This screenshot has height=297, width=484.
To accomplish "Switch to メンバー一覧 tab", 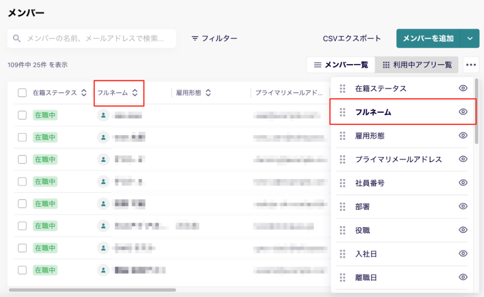I will click(x=341, y=65).
